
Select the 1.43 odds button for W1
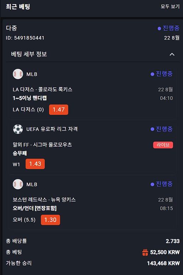[x=35, y=164]
